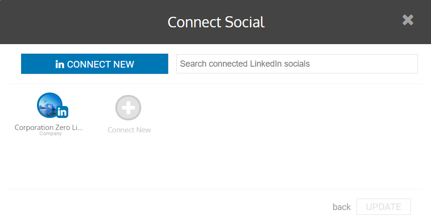This screenshot has height=223, width=431.
Task: Click the Connect Social dialog title
Action: tap(216, 22)
